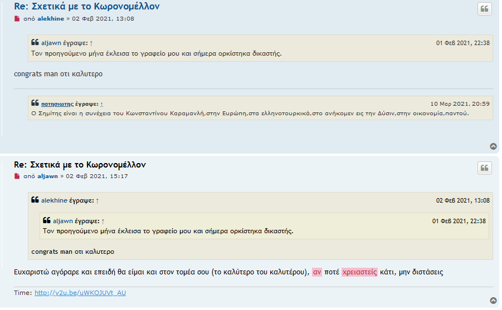Follow the arrow next to 'alekhine έγραψε'
This screenshot has height=310, width=502.
98,201
